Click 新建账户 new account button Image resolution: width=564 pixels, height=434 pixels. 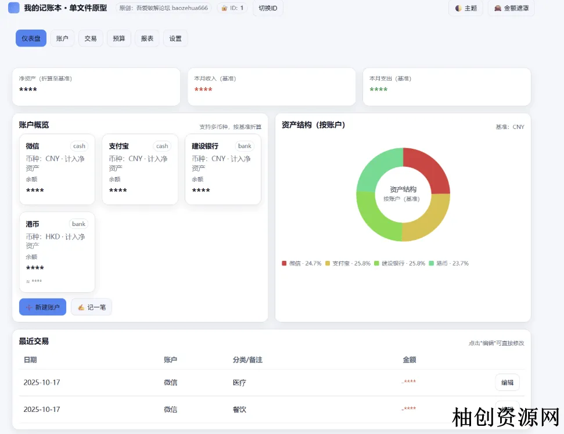[x=42, y=307]
